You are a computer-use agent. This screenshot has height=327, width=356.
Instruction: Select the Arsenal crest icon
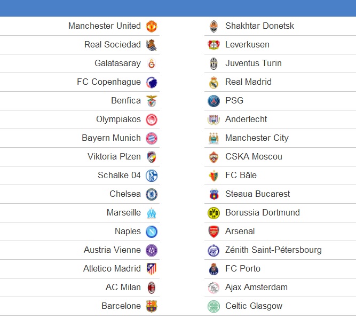click(x=213, y=232)
